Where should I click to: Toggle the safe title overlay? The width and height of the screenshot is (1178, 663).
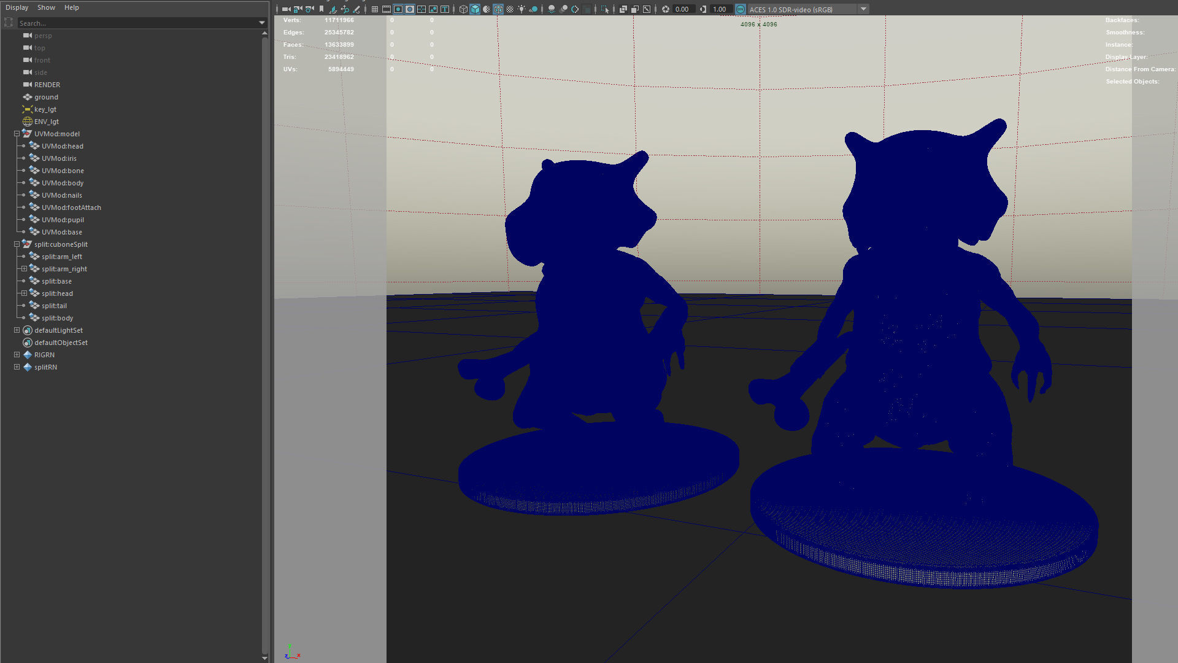[x=445, y=9]
